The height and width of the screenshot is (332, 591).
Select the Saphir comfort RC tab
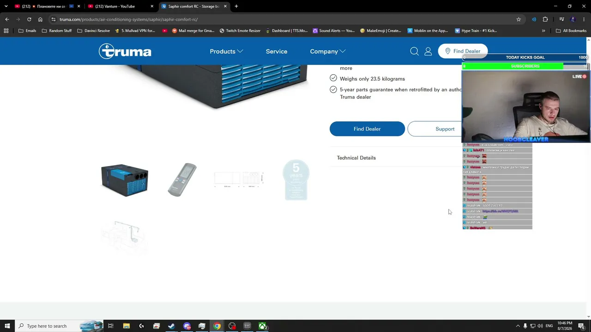(194, 6)
